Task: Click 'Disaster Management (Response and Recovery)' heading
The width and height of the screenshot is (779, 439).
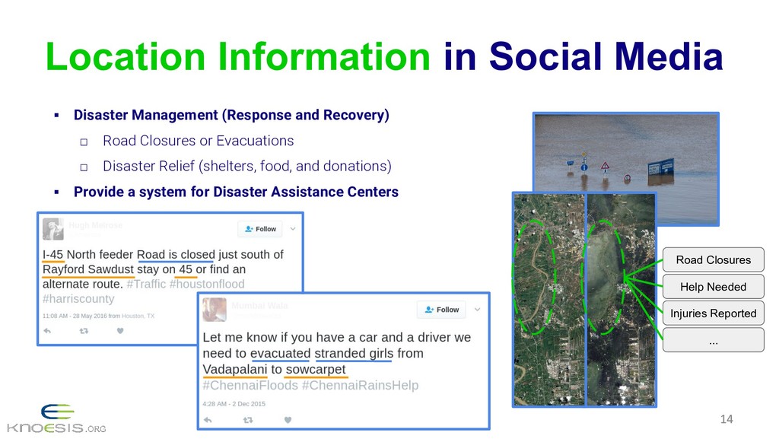Action: click(231, 115)
